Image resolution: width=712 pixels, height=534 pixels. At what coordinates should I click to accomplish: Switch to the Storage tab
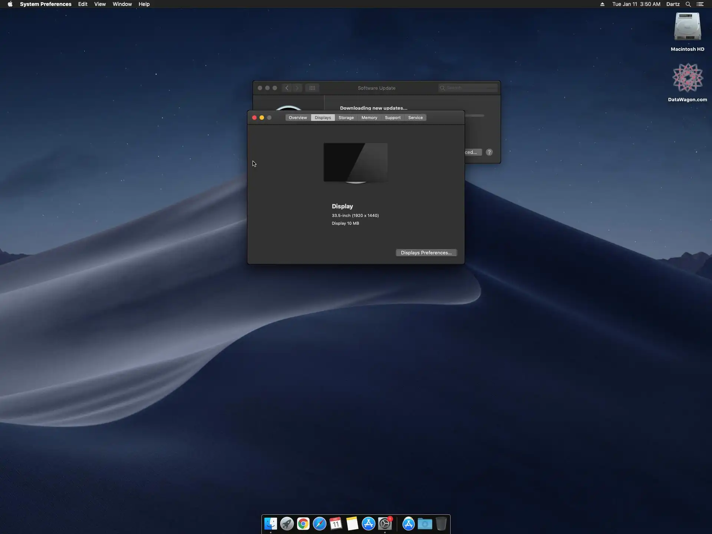coord(346,118)
